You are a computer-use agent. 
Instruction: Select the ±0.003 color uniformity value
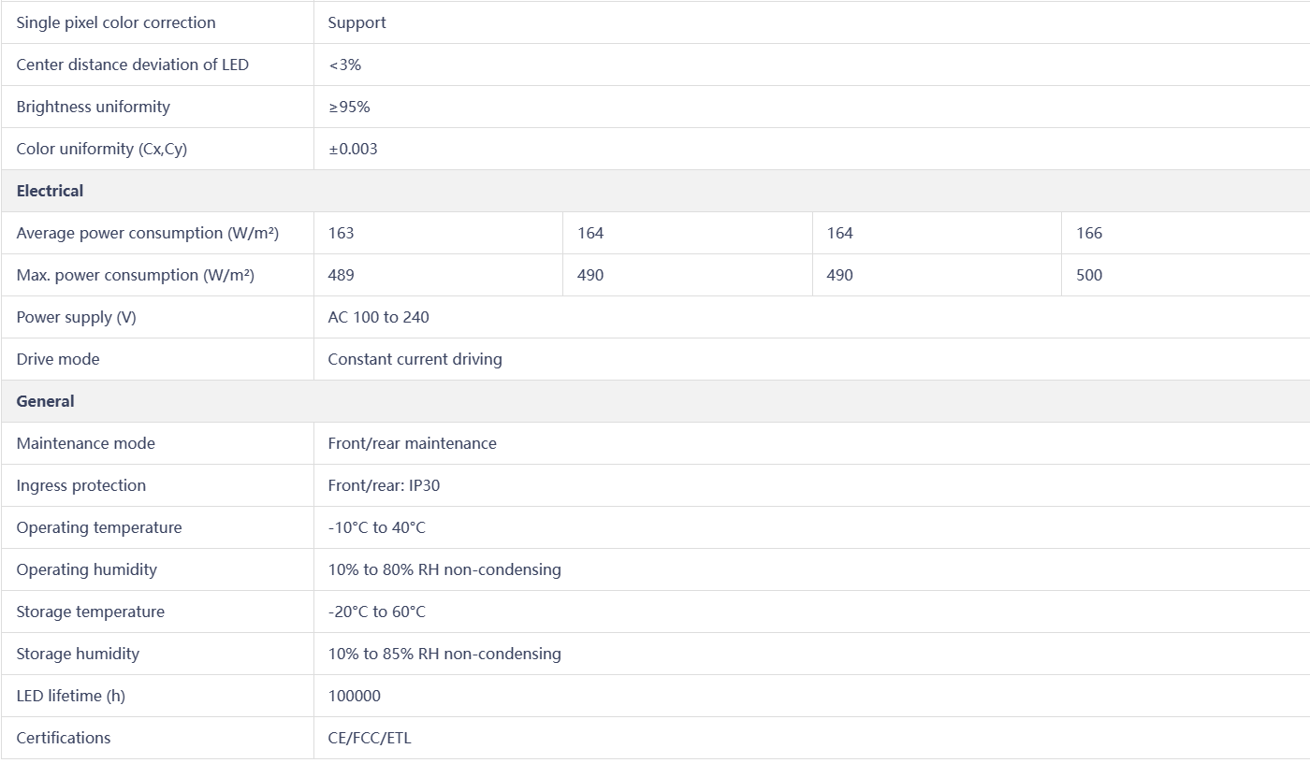coord(353,149)
